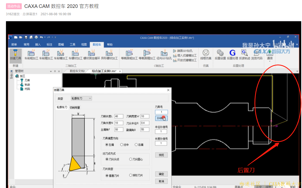Close the 创建刀具 dialog

click(168, 90)
